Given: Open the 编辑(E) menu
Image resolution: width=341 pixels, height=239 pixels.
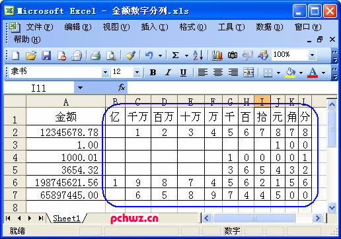Looking at the screenshot, I should (x=78, y=27).
